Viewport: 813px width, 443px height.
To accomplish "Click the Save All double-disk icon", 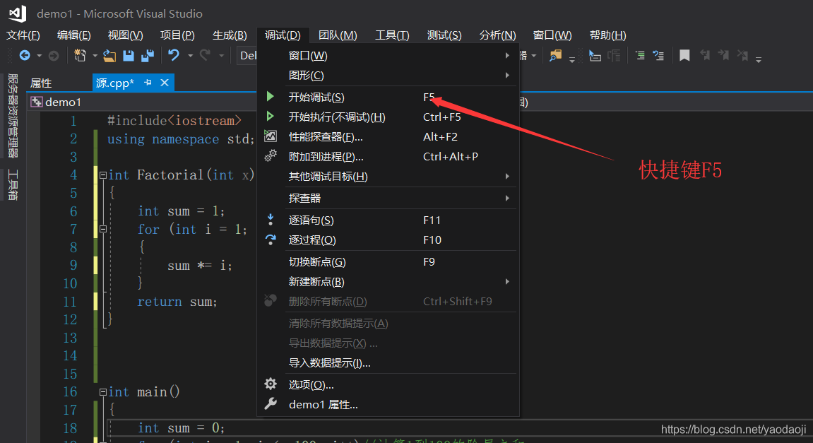I will [148, 56].
